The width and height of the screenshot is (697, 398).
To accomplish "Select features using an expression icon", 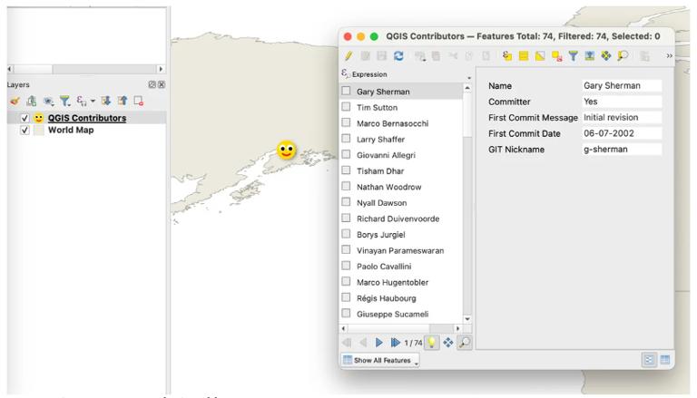I will click(x=507, y=56).
